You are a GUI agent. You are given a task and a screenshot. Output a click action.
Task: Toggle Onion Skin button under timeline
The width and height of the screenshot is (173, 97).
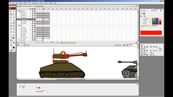pos(39,42)
